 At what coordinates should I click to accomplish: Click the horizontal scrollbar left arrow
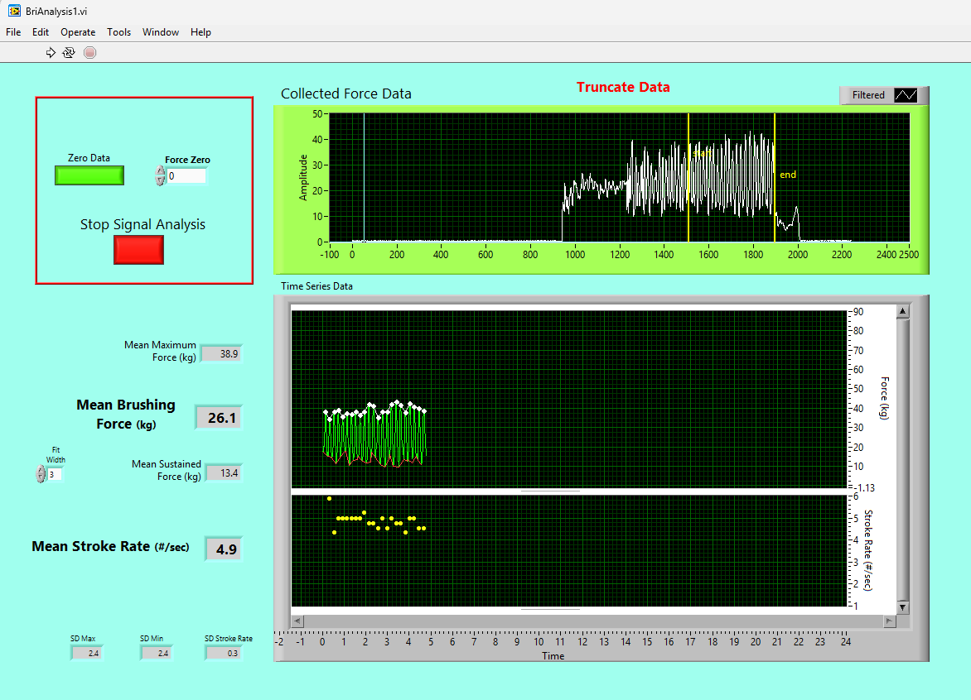298,621
